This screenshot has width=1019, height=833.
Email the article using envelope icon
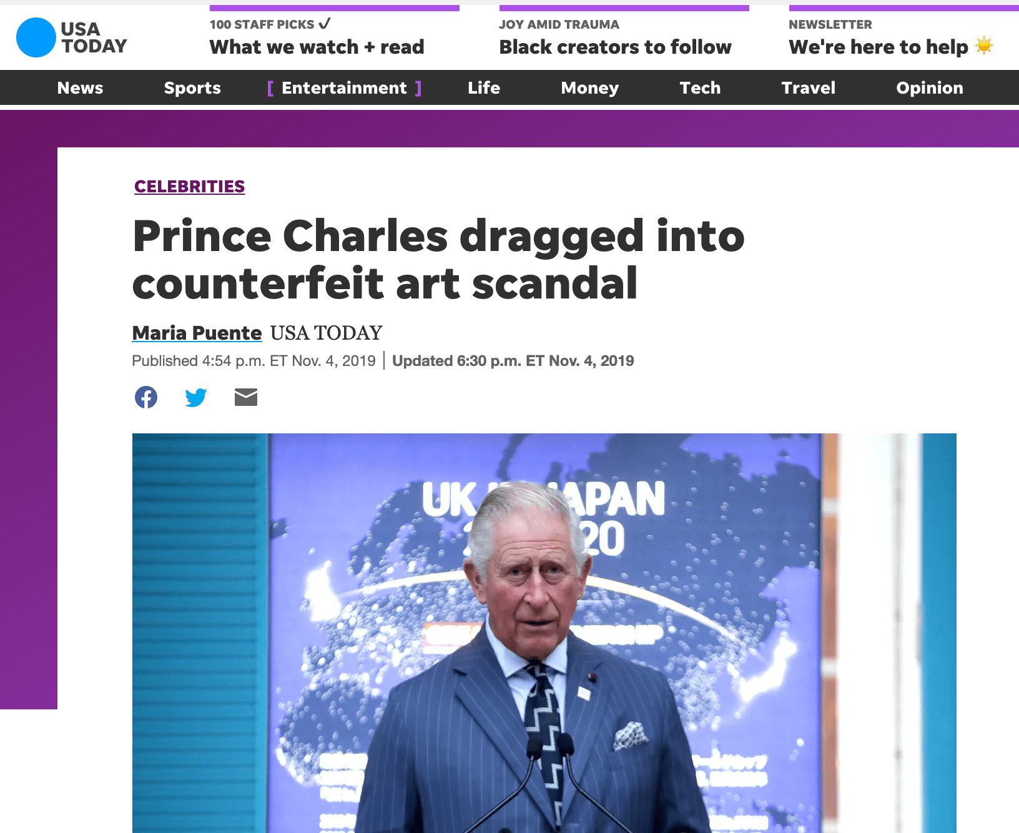point(246,397)
